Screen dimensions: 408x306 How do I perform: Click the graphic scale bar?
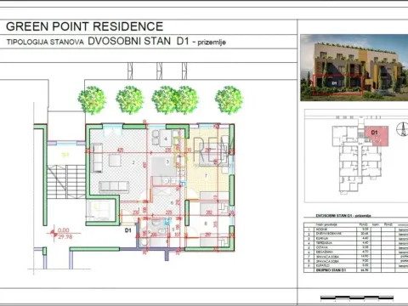point(357,297)
